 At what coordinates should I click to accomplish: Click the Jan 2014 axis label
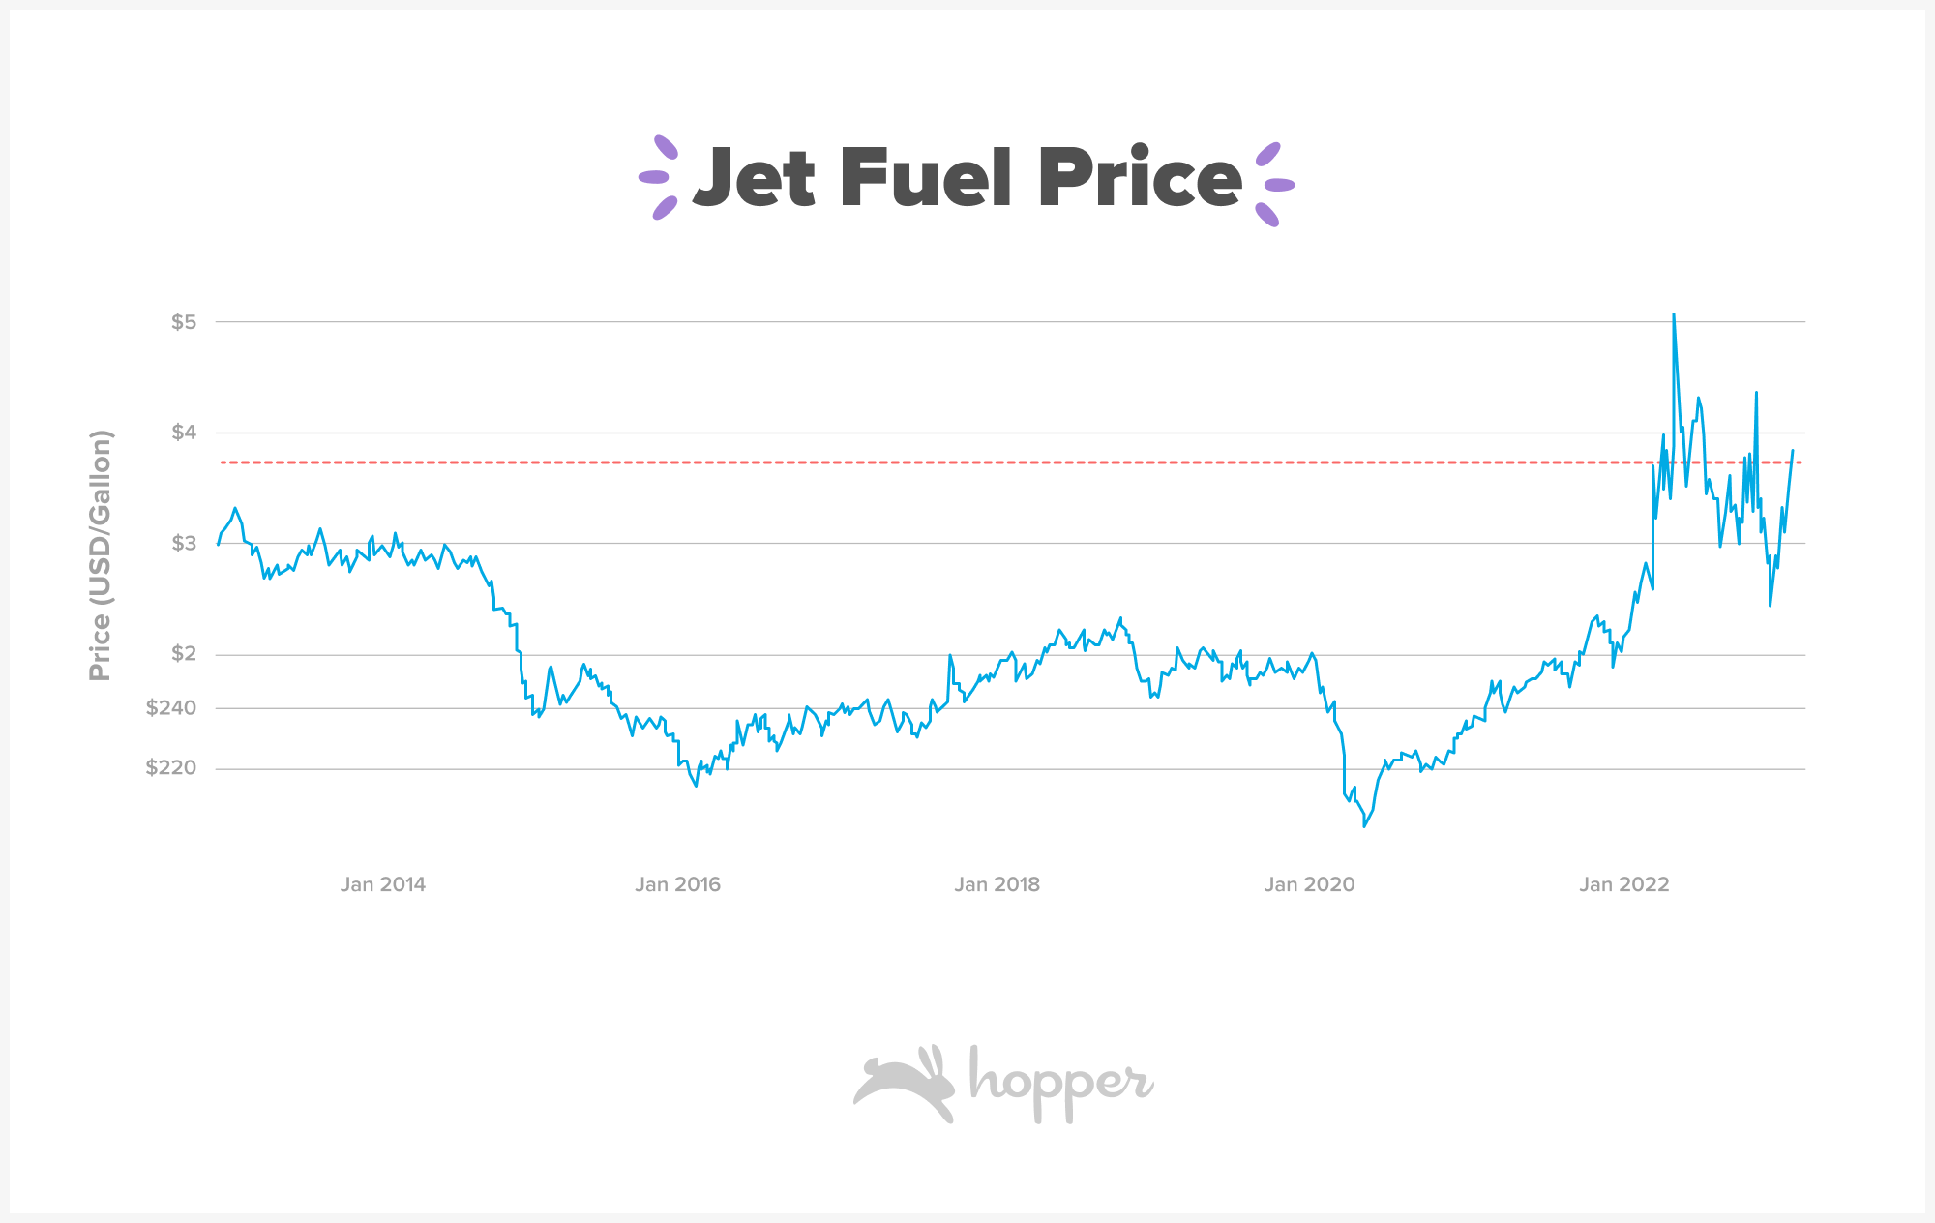pos(382,884)
